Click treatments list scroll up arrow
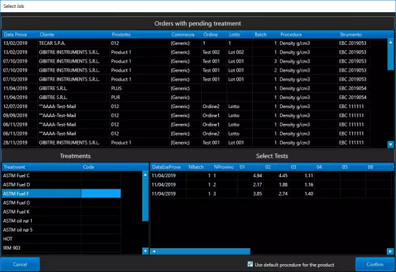Viewport: 396px width, 272px height. coord(145,174)
